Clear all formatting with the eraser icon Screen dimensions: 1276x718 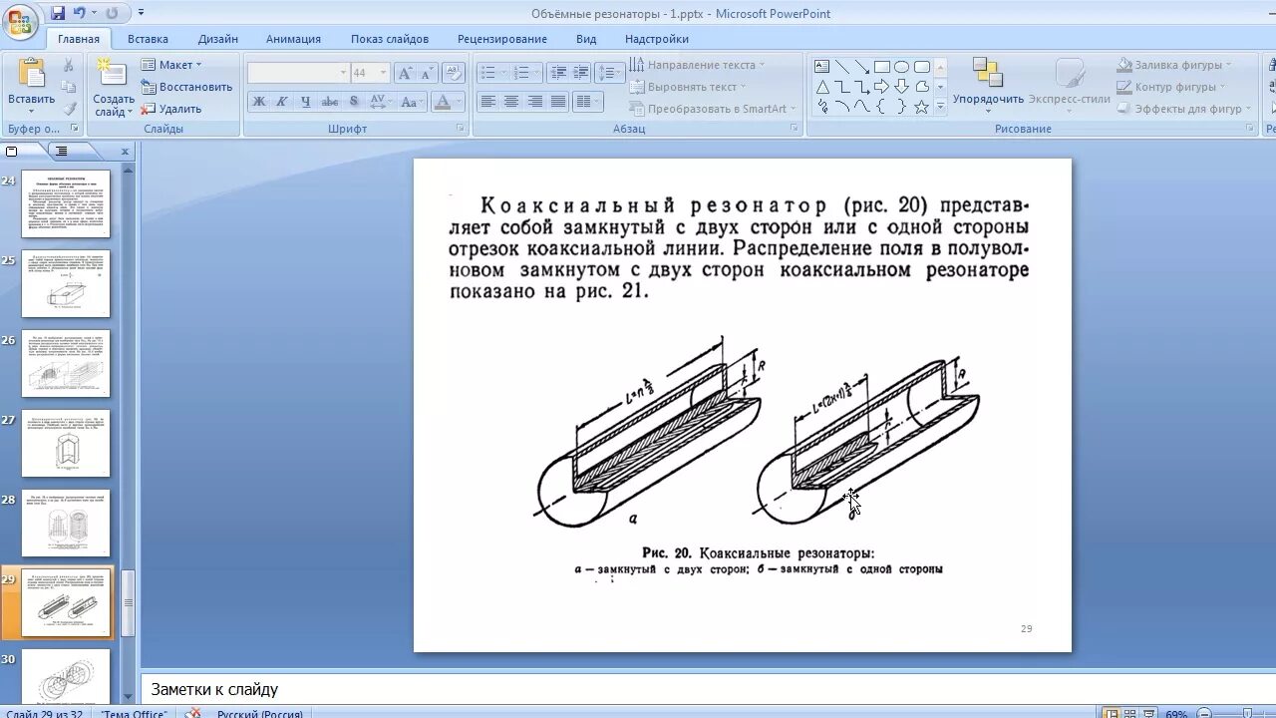click(454, 73)
